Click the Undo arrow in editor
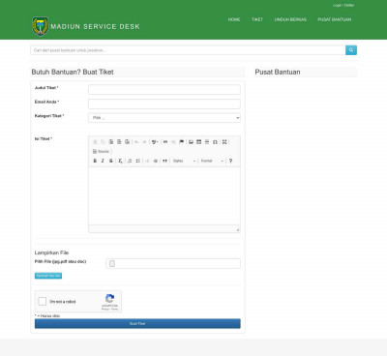Image resolution: width=387 pixels, height=356 pixels. pos(136,142)
